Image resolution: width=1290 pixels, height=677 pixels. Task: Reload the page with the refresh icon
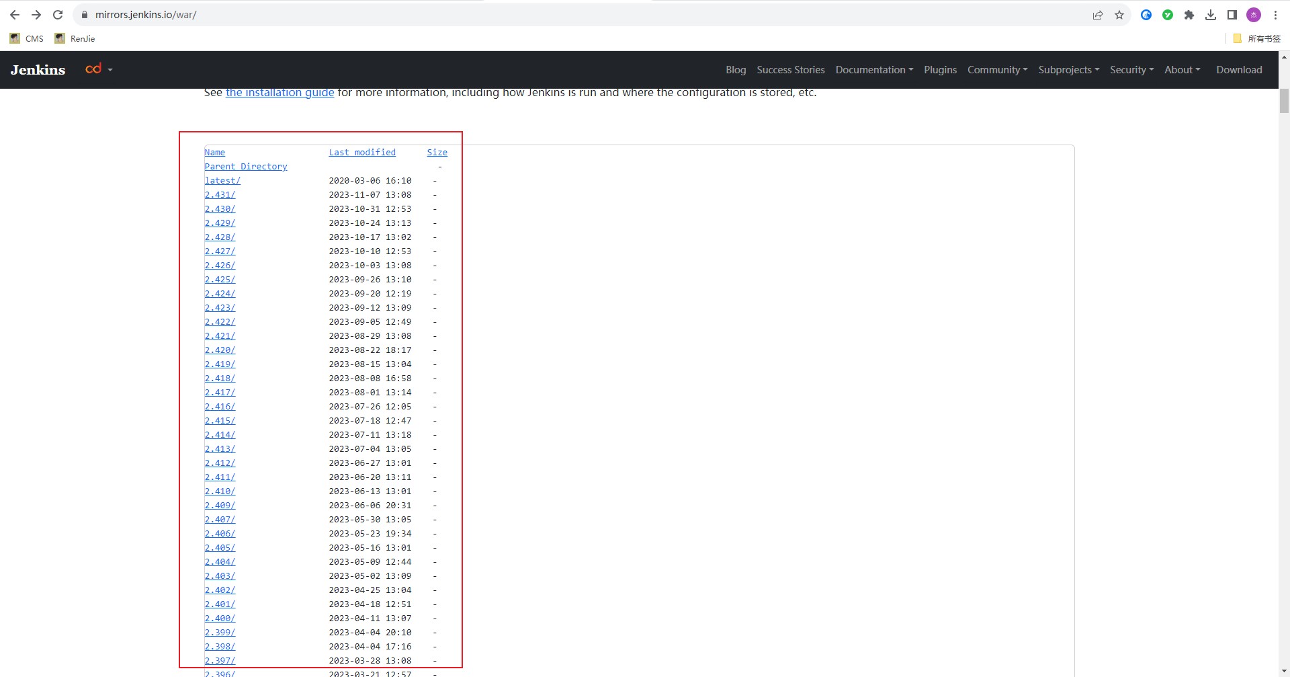[58, 15]
